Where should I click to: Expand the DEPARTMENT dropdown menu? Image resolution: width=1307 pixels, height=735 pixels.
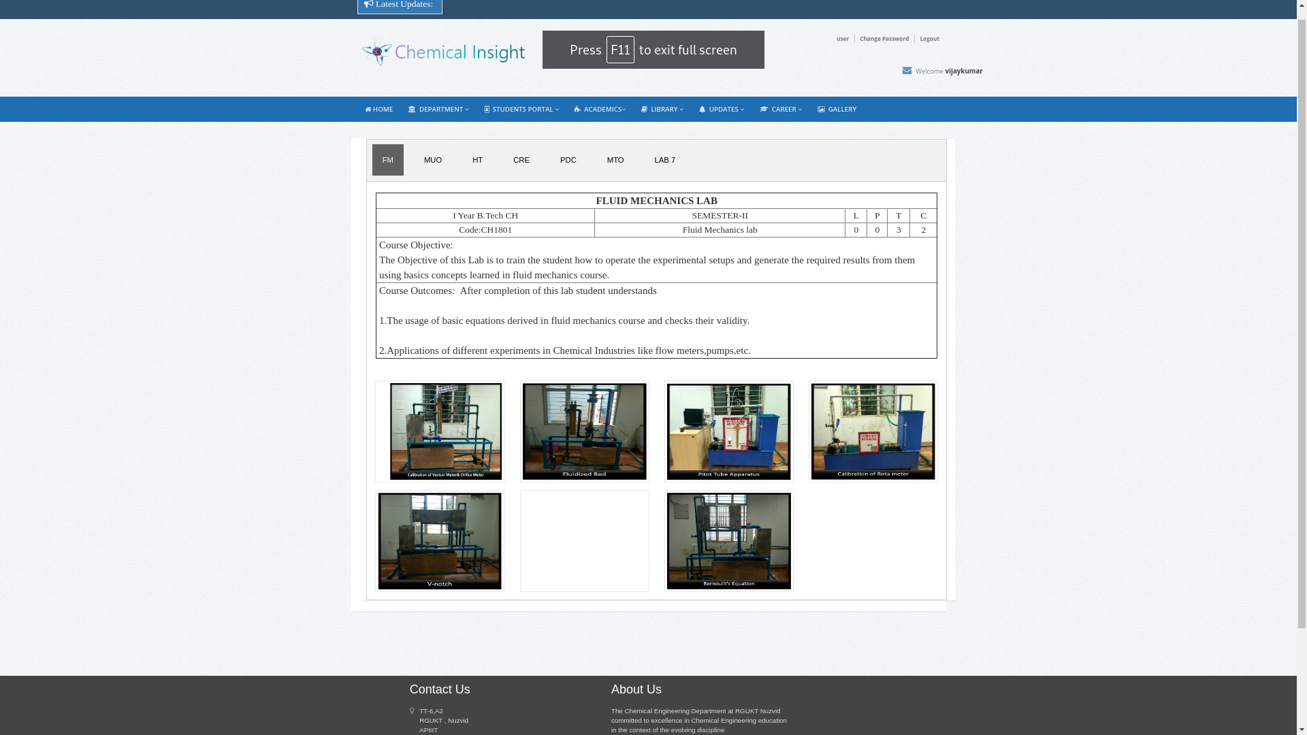(x=438, y=110)
